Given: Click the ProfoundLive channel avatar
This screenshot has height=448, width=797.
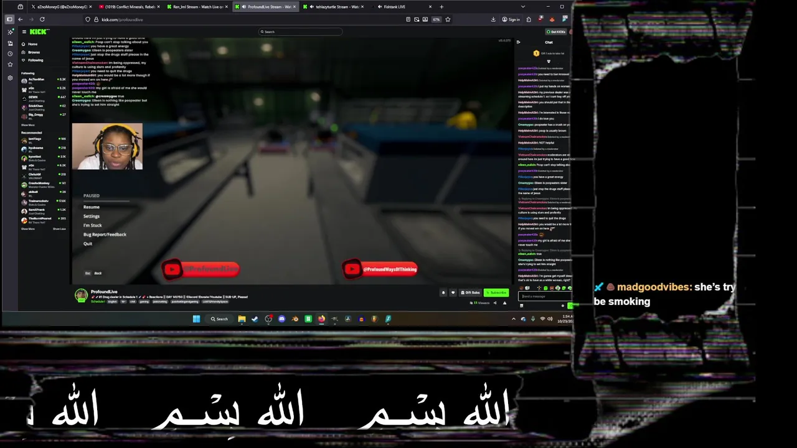Looking at the screenshot, I should click(x=81, y=295).
